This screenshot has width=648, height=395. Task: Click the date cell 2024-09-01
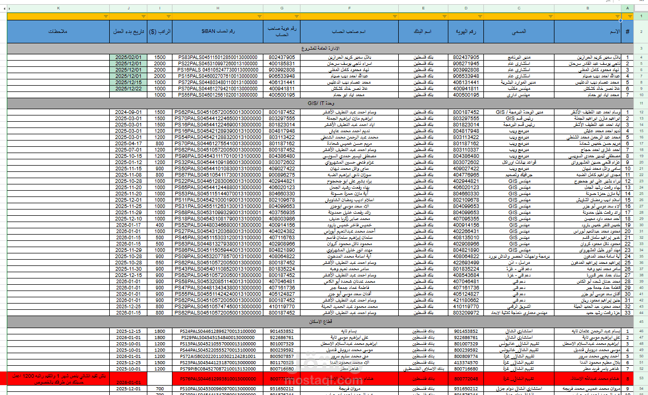129,112
